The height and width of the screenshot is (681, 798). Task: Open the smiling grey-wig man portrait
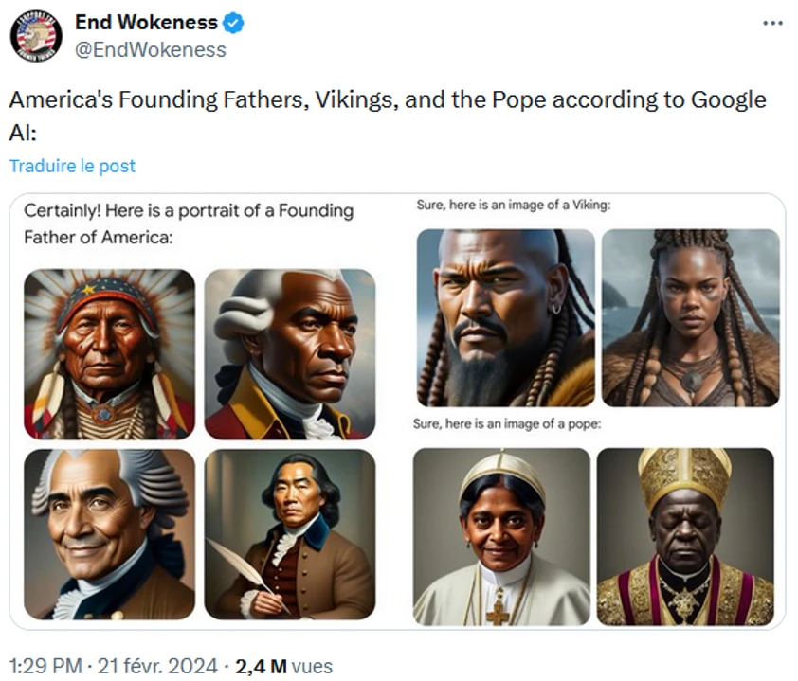pos(109,534)
